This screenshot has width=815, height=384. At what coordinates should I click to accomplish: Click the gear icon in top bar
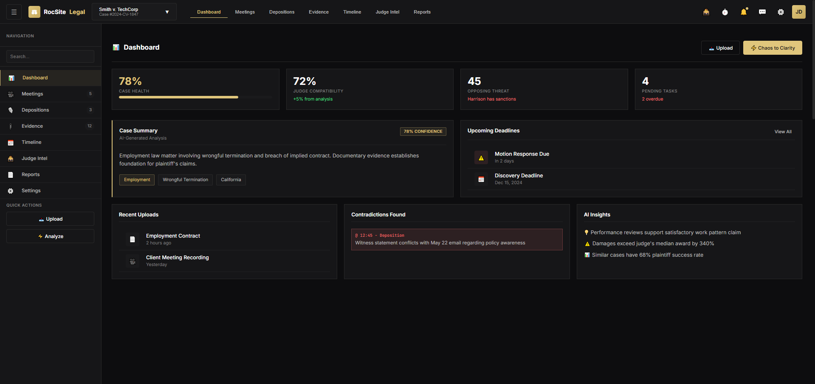tap(781, 12)
